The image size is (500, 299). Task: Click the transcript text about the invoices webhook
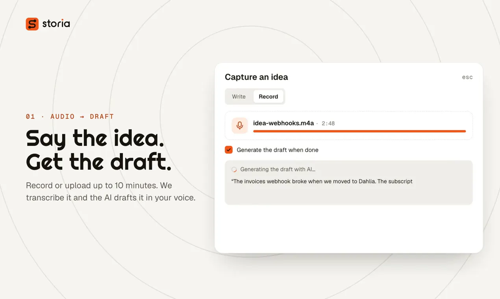pyautogui.click(x=322, y=181)
